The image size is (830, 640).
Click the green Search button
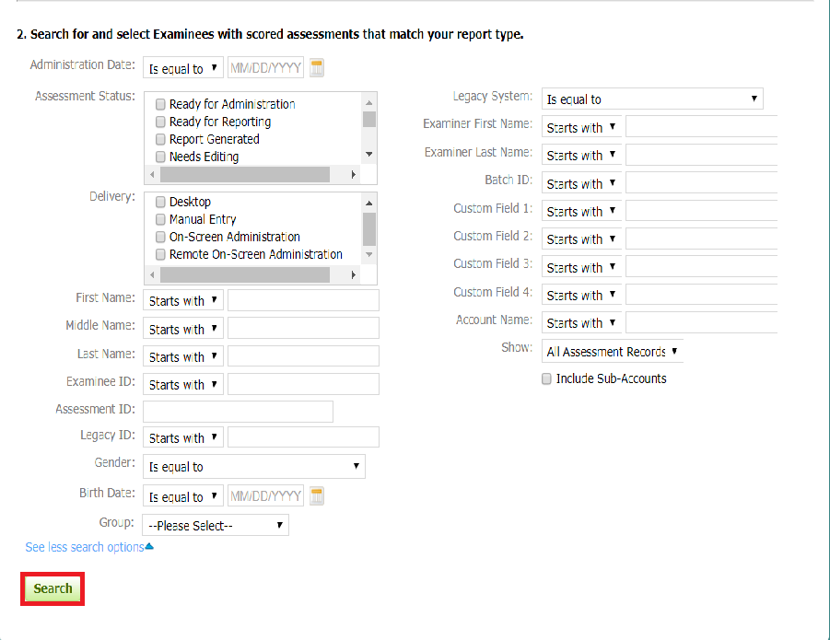click(53, 588)
